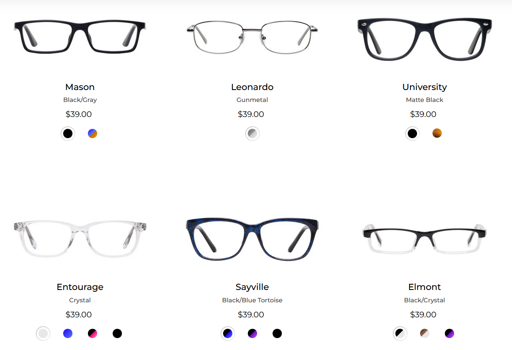
Task: Pick the tortoise brown swatch for University
Action: coord(437,133)
